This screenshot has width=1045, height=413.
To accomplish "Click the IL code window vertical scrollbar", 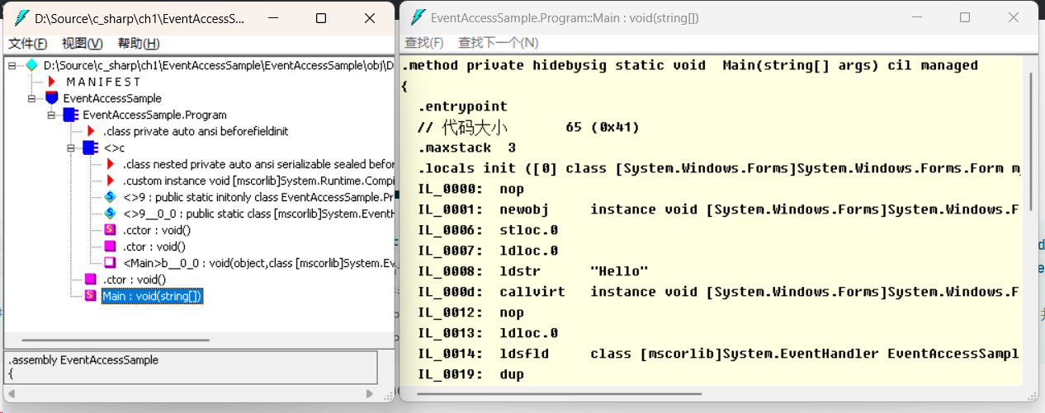I will click(1031, 223).
